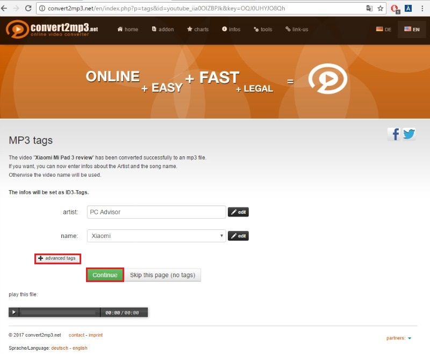Click the convert2mp3.net logo

click(52, 29)
